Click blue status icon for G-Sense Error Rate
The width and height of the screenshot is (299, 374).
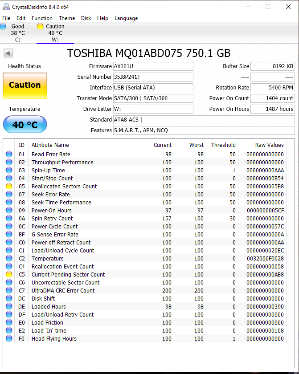[9, 234]
